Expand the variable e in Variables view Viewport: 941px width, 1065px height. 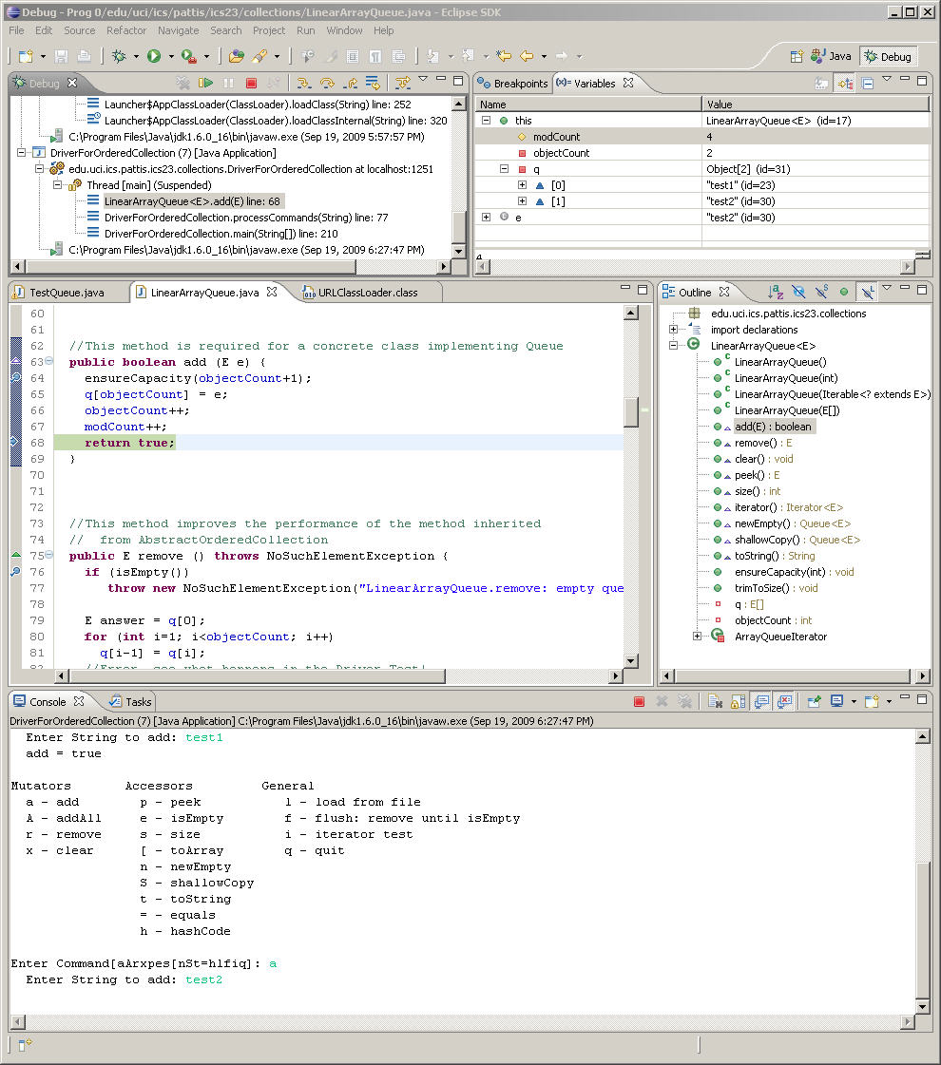pyautogui.click(x=485, y=217)
